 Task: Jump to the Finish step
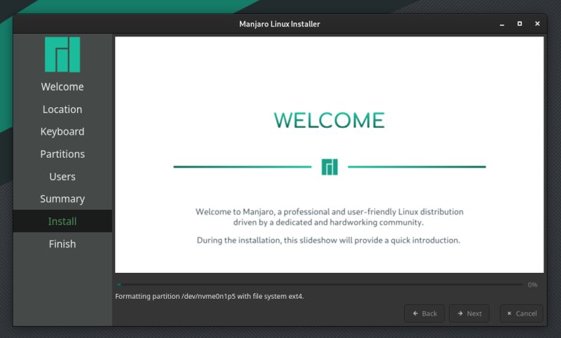click(62, 244)
